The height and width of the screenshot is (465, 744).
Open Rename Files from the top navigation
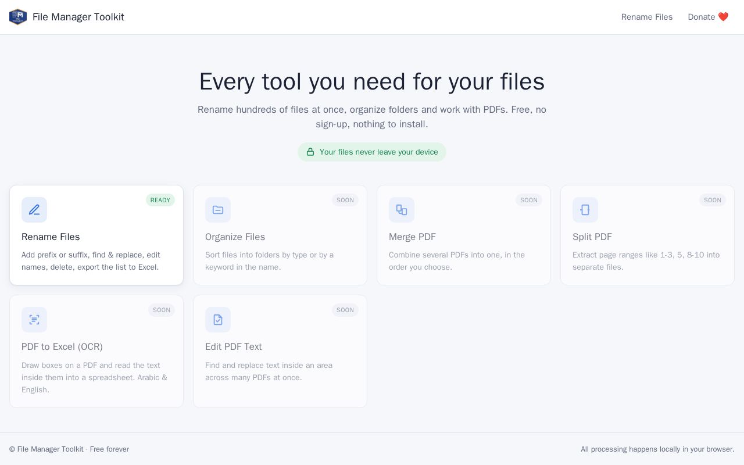click(x=647, y=17)
